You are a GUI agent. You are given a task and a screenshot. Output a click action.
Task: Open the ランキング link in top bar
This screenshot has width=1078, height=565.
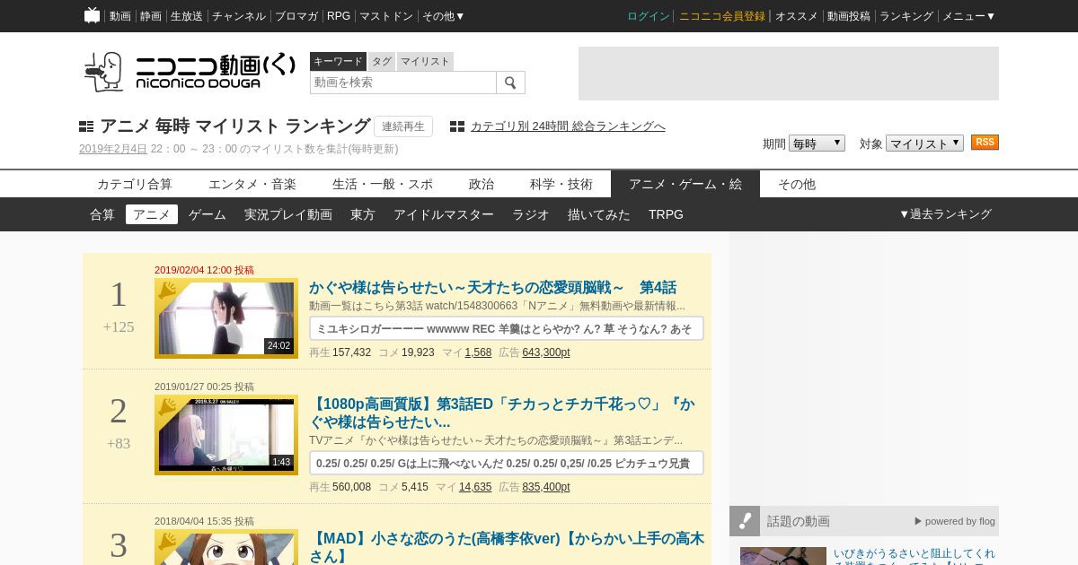coord(906,16)
